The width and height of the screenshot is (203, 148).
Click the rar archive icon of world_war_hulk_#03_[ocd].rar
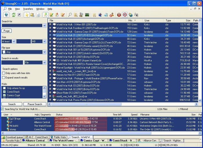coord(54,96)
